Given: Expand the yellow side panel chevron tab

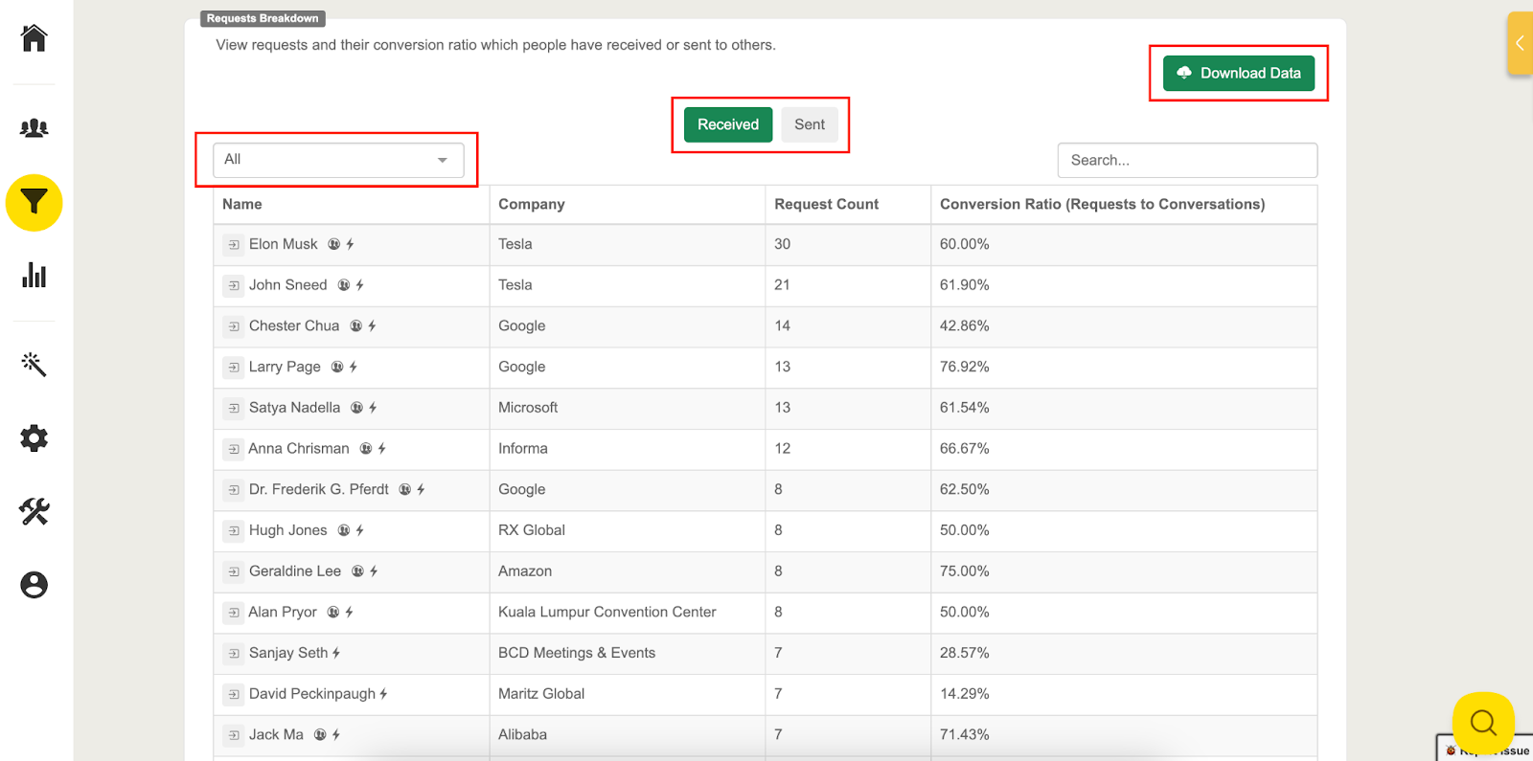Looking at the screenshot, I should (x=1520, y=43).
